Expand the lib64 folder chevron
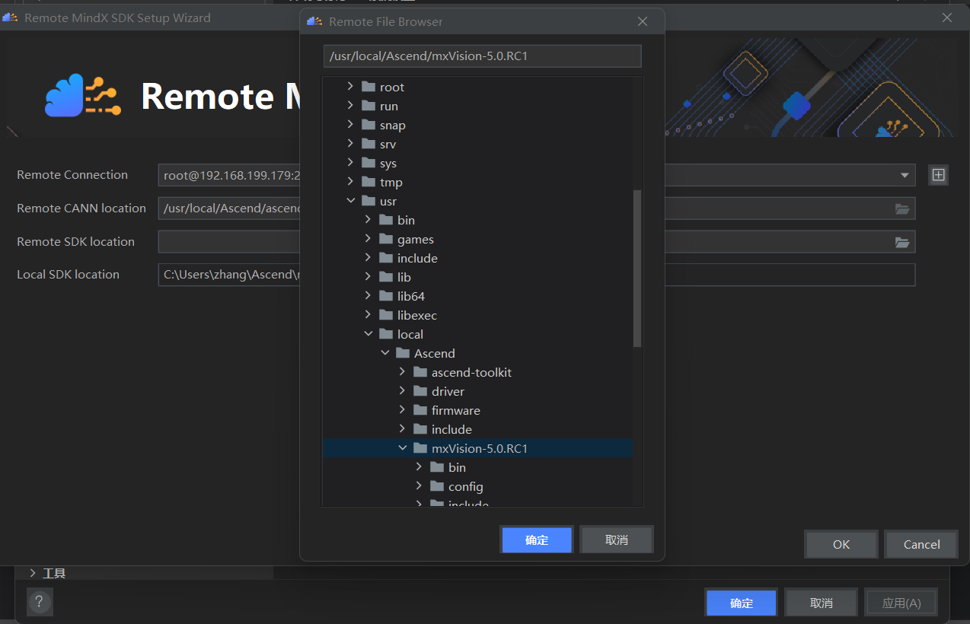This screenshot has height=624, width=970. click(368, 296)
